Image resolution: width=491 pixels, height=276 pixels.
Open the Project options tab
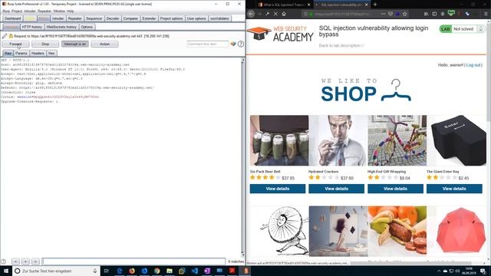(171, 18)
